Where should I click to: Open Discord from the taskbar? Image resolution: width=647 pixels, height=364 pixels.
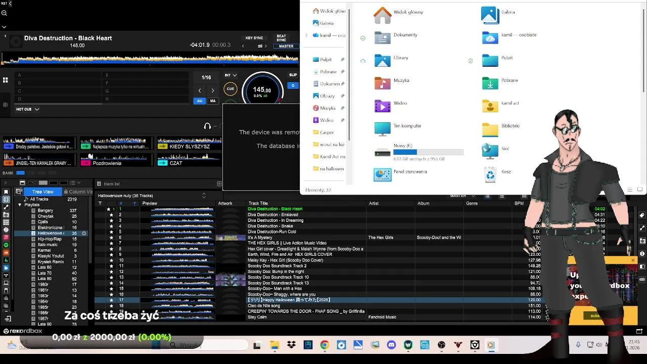(391, 345)
